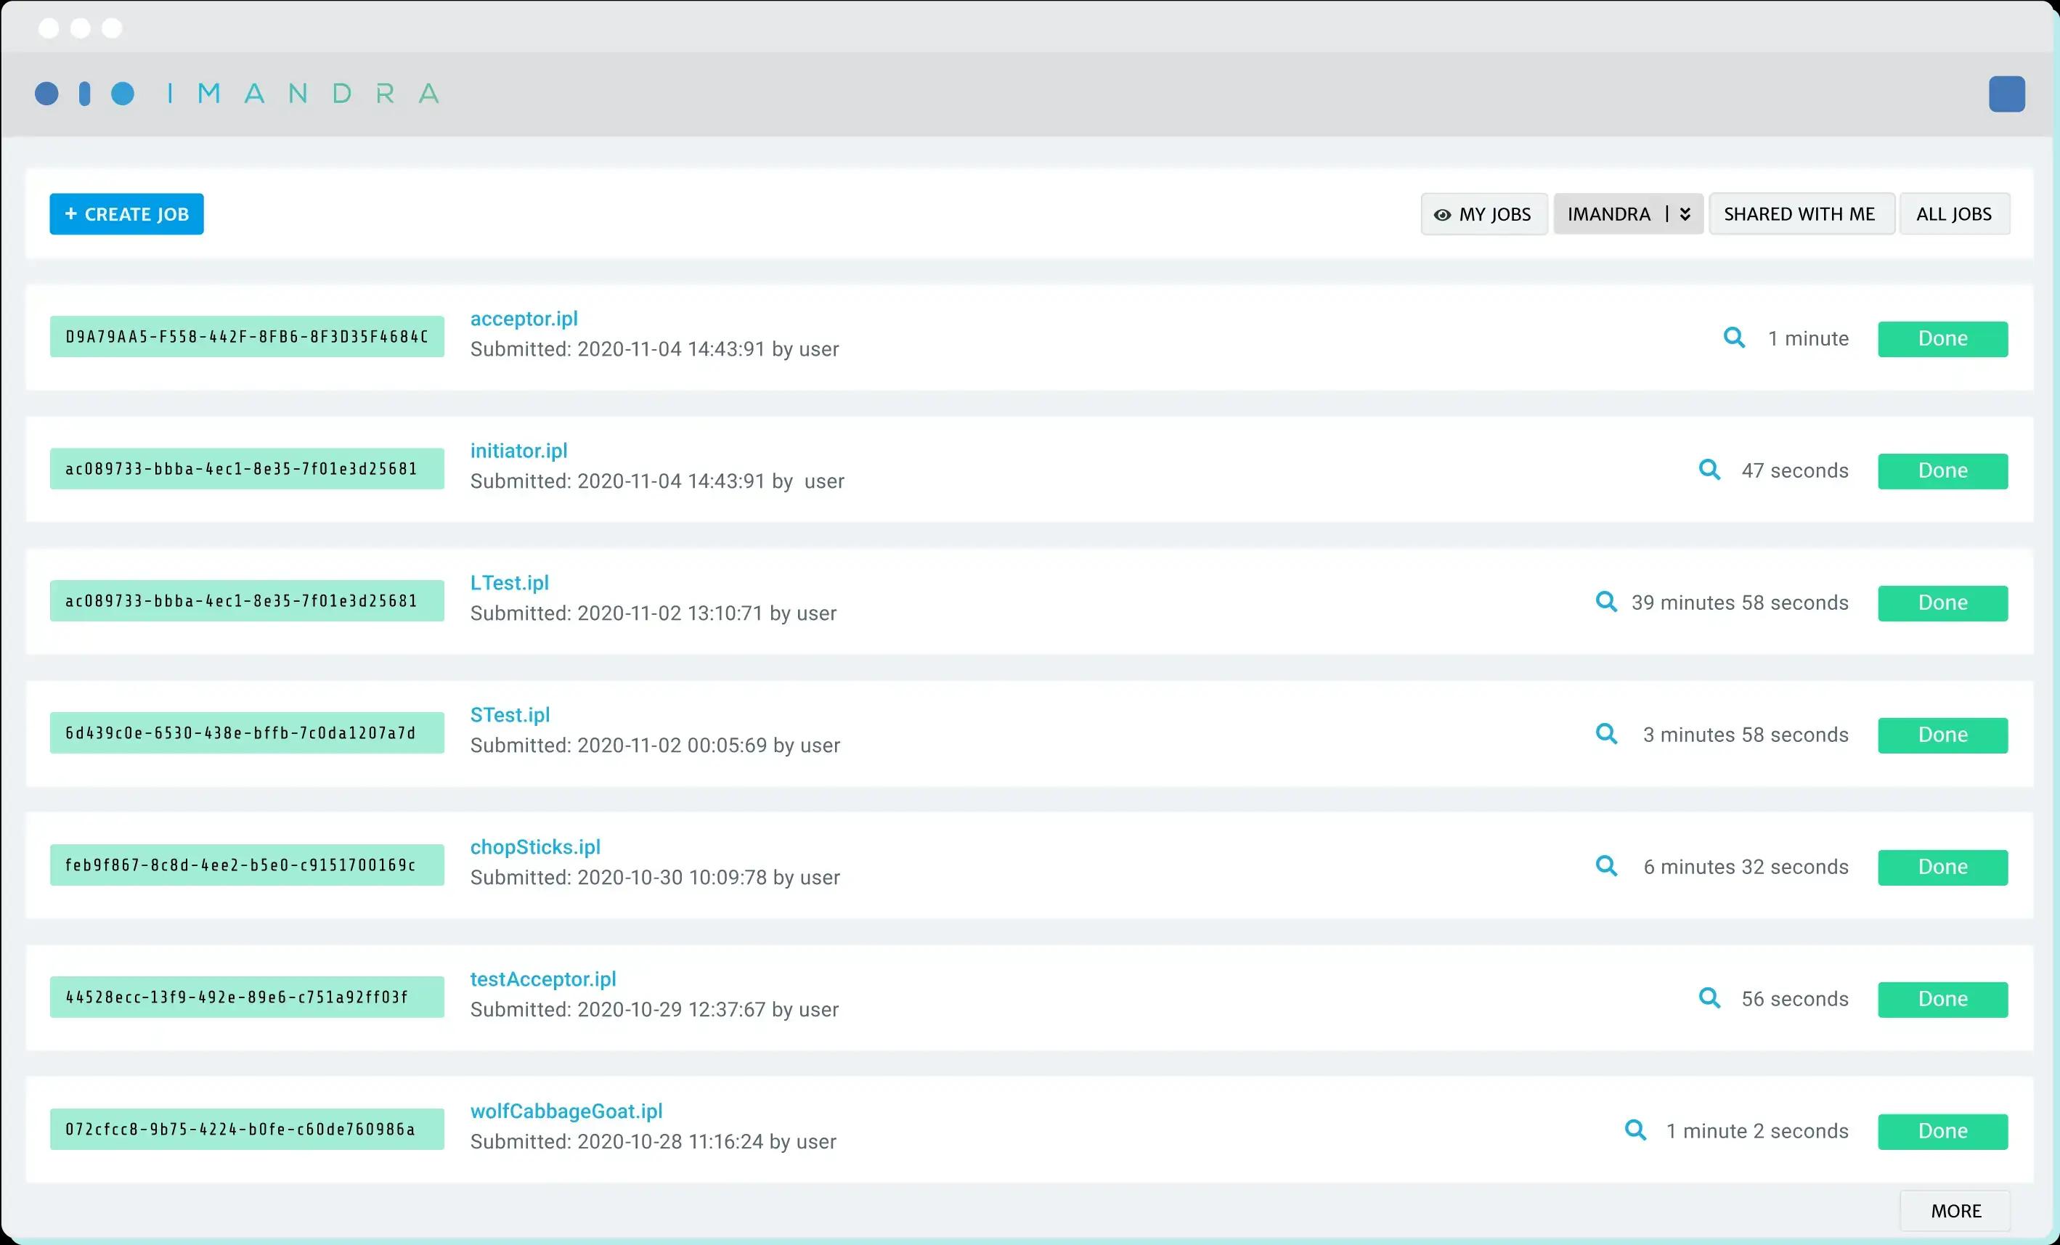Toggle the MY JOBS view
Image resolution: width=2060 pixels, height=1245 pixels.
(x=1482, y=213)
